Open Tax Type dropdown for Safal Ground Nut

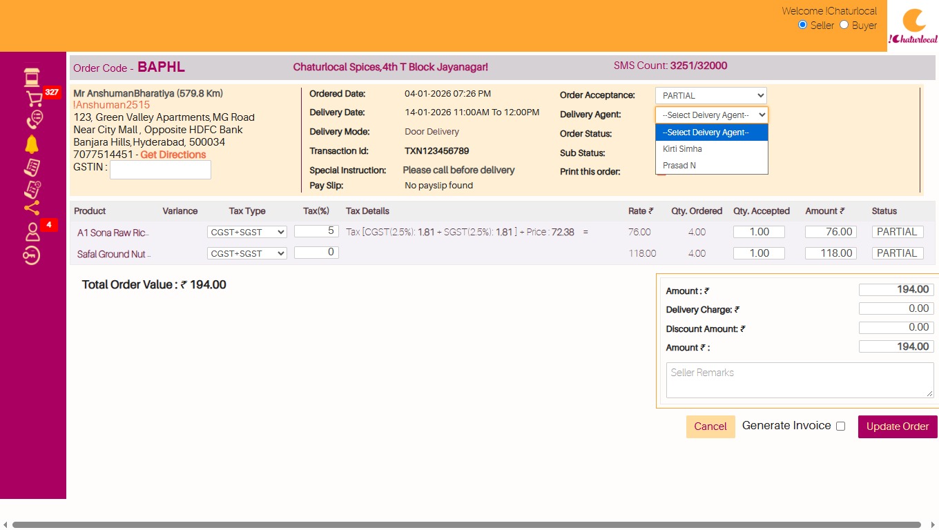[x=247, y=253]
